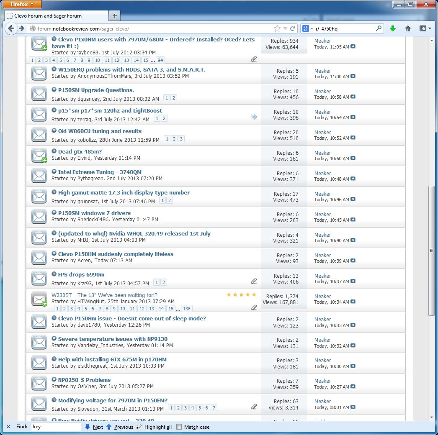
Task: Click first-unread icon beside P150SM Upgrade Questions
Action: [54, 90]
